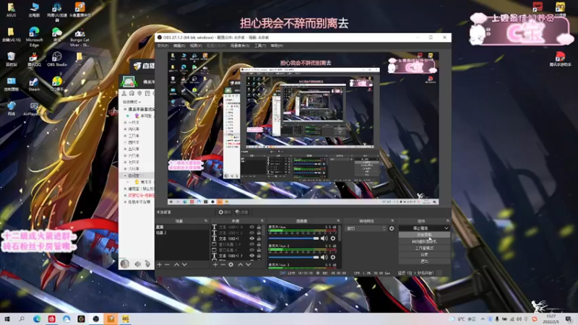The height and width of the screenshot is (325, 578).
Task: Open source properties gear in Sources toolbar
Action: (230, 264)
